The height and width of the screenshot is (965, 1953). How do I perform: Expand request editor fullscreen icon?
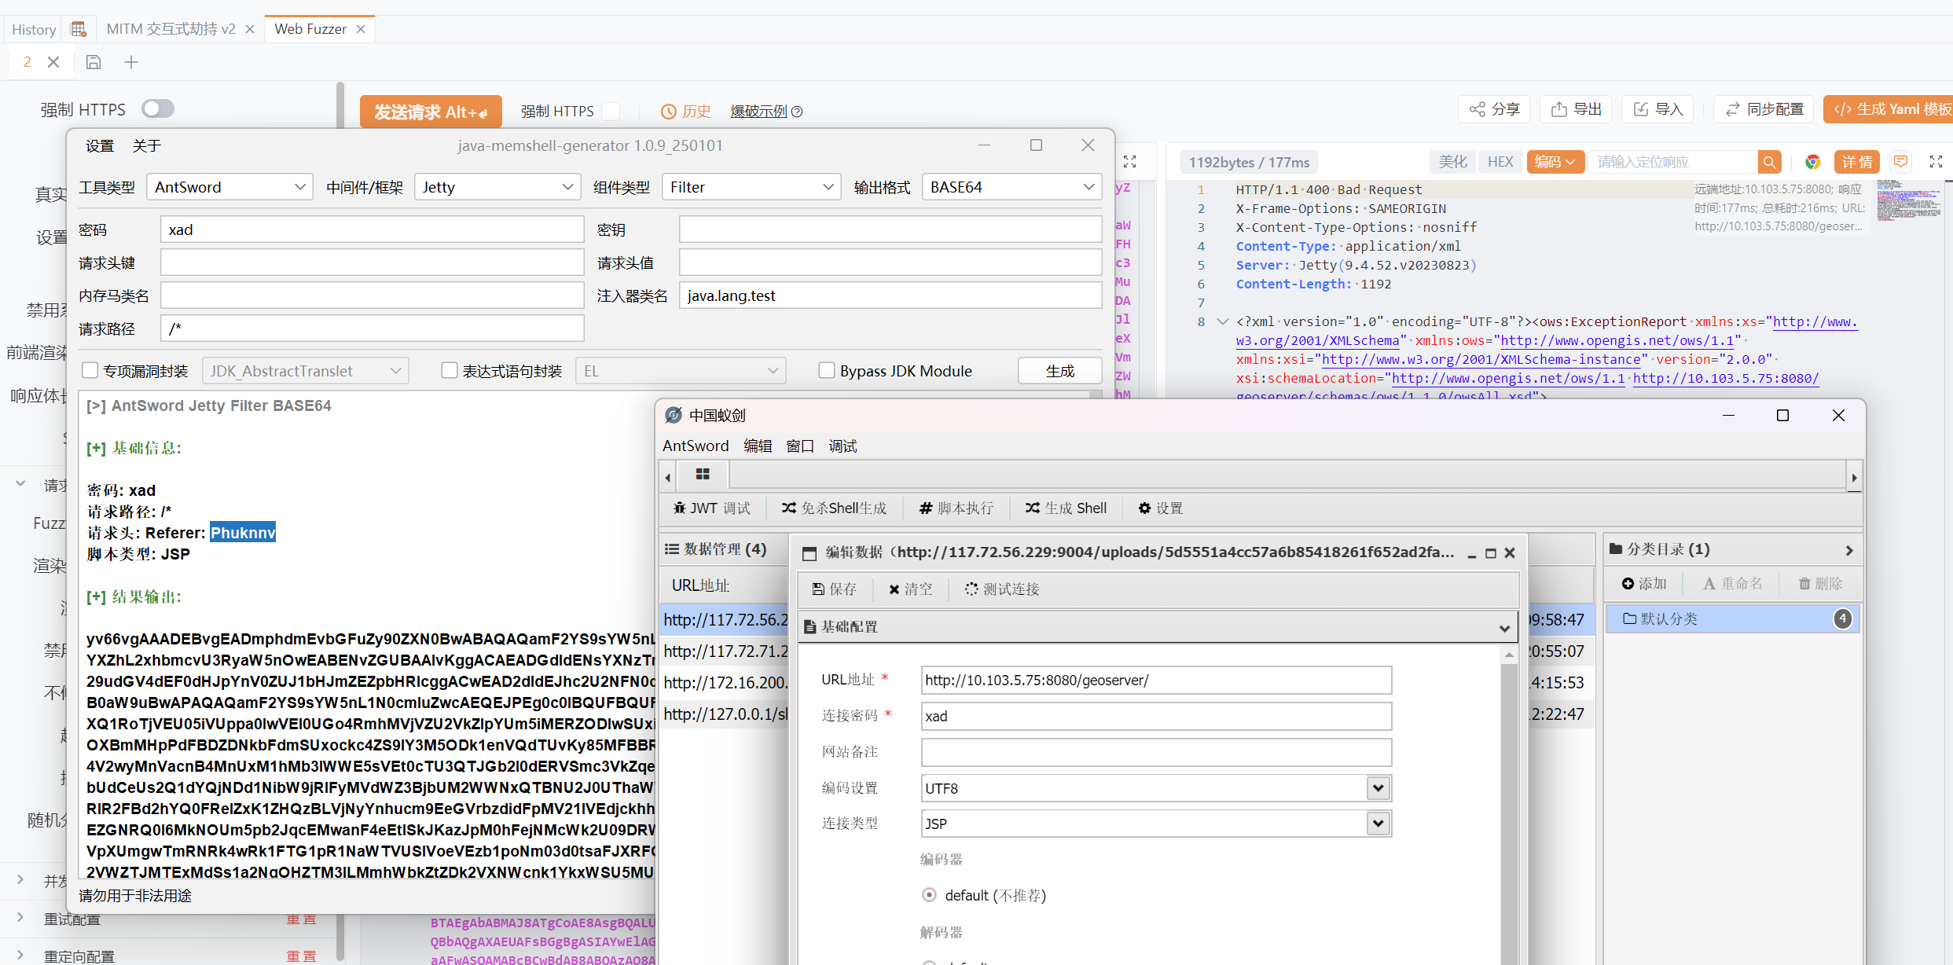pos(1129,162)
